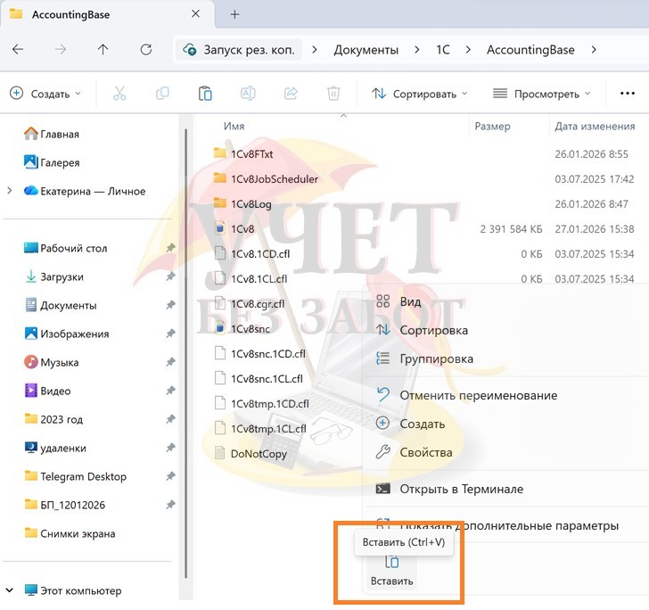649x610 pixels.
Task: Click the Paste icon in context menu
Action: (x=391, y=563)
